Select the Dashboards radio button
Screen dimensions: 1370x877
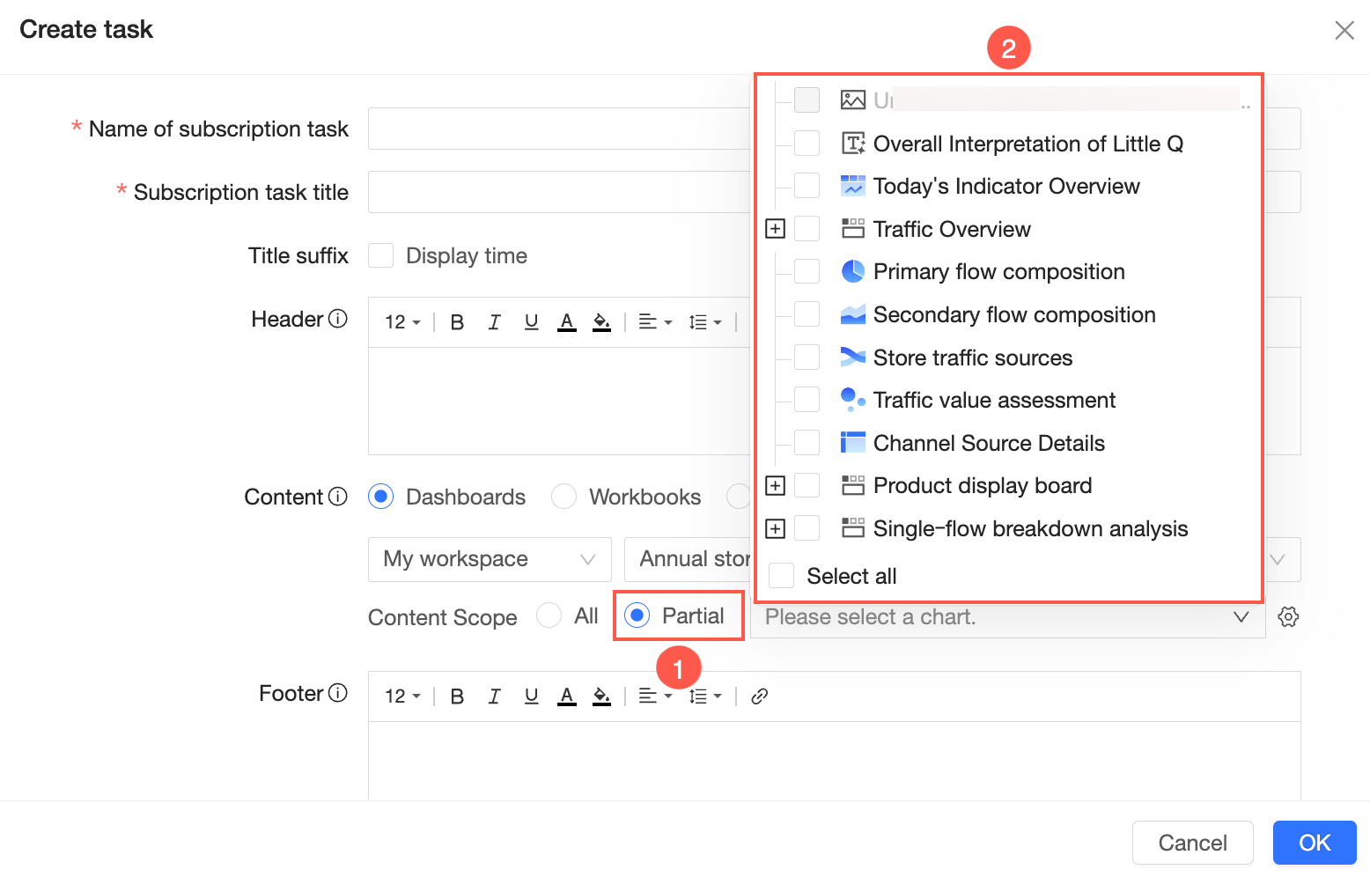click(x=380, y=497)
